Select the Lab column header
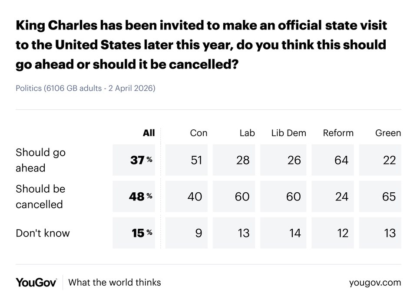 pyautogui.click(x=247, y=133)
